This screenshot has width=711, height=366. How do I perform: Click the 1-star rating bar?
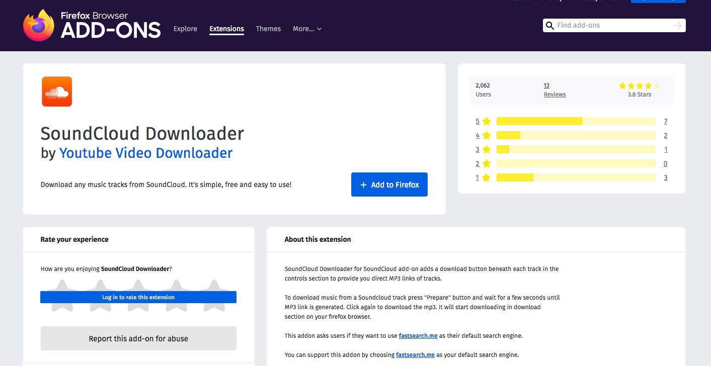pyautogui.click(x=576, y=177)
